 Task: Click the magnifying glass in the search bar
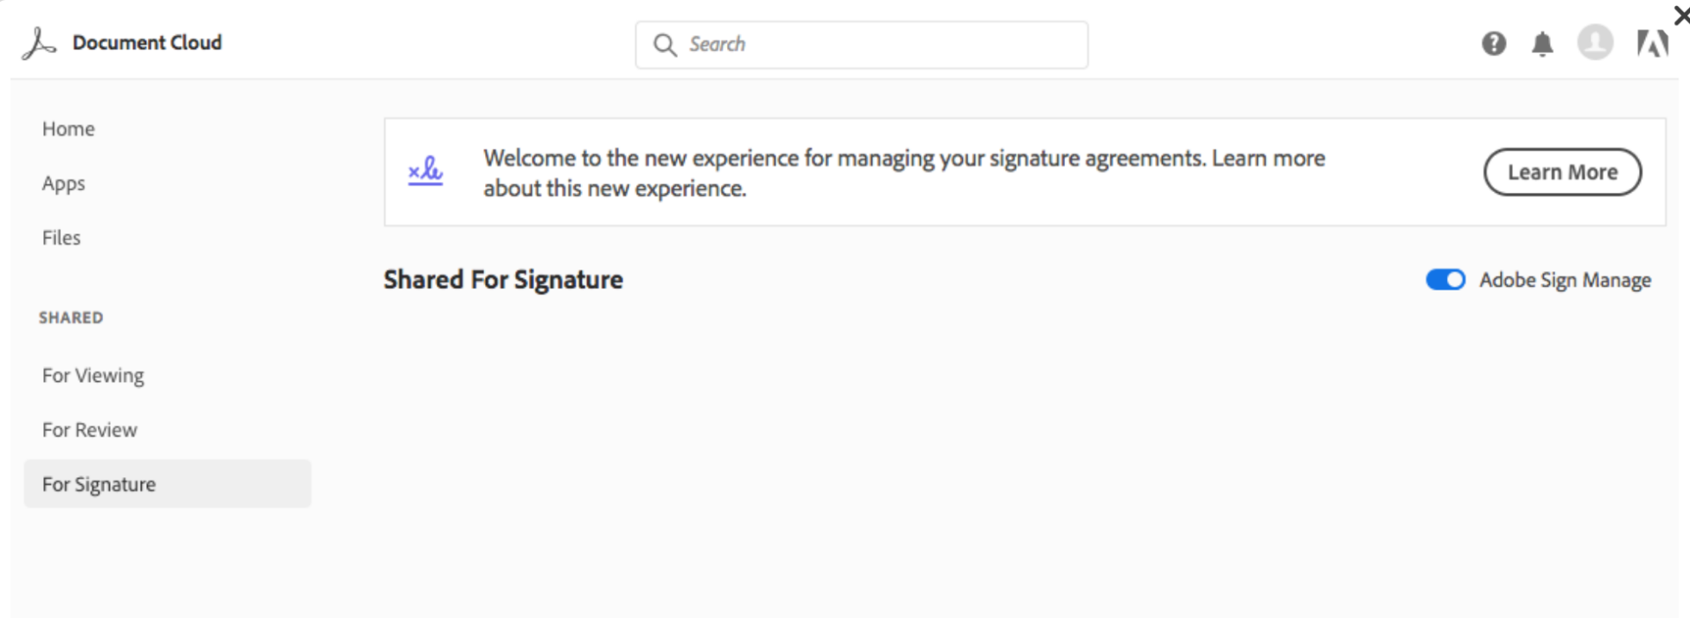(665, 44)
